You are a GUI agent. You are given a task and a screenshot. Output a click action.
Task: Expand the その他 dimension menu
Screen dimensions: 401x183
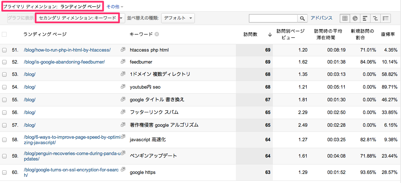(x=115, y=7)
